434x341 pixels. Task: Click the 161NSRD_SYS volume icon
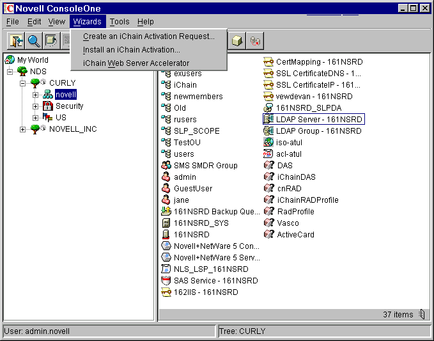[x=166, y=223]
